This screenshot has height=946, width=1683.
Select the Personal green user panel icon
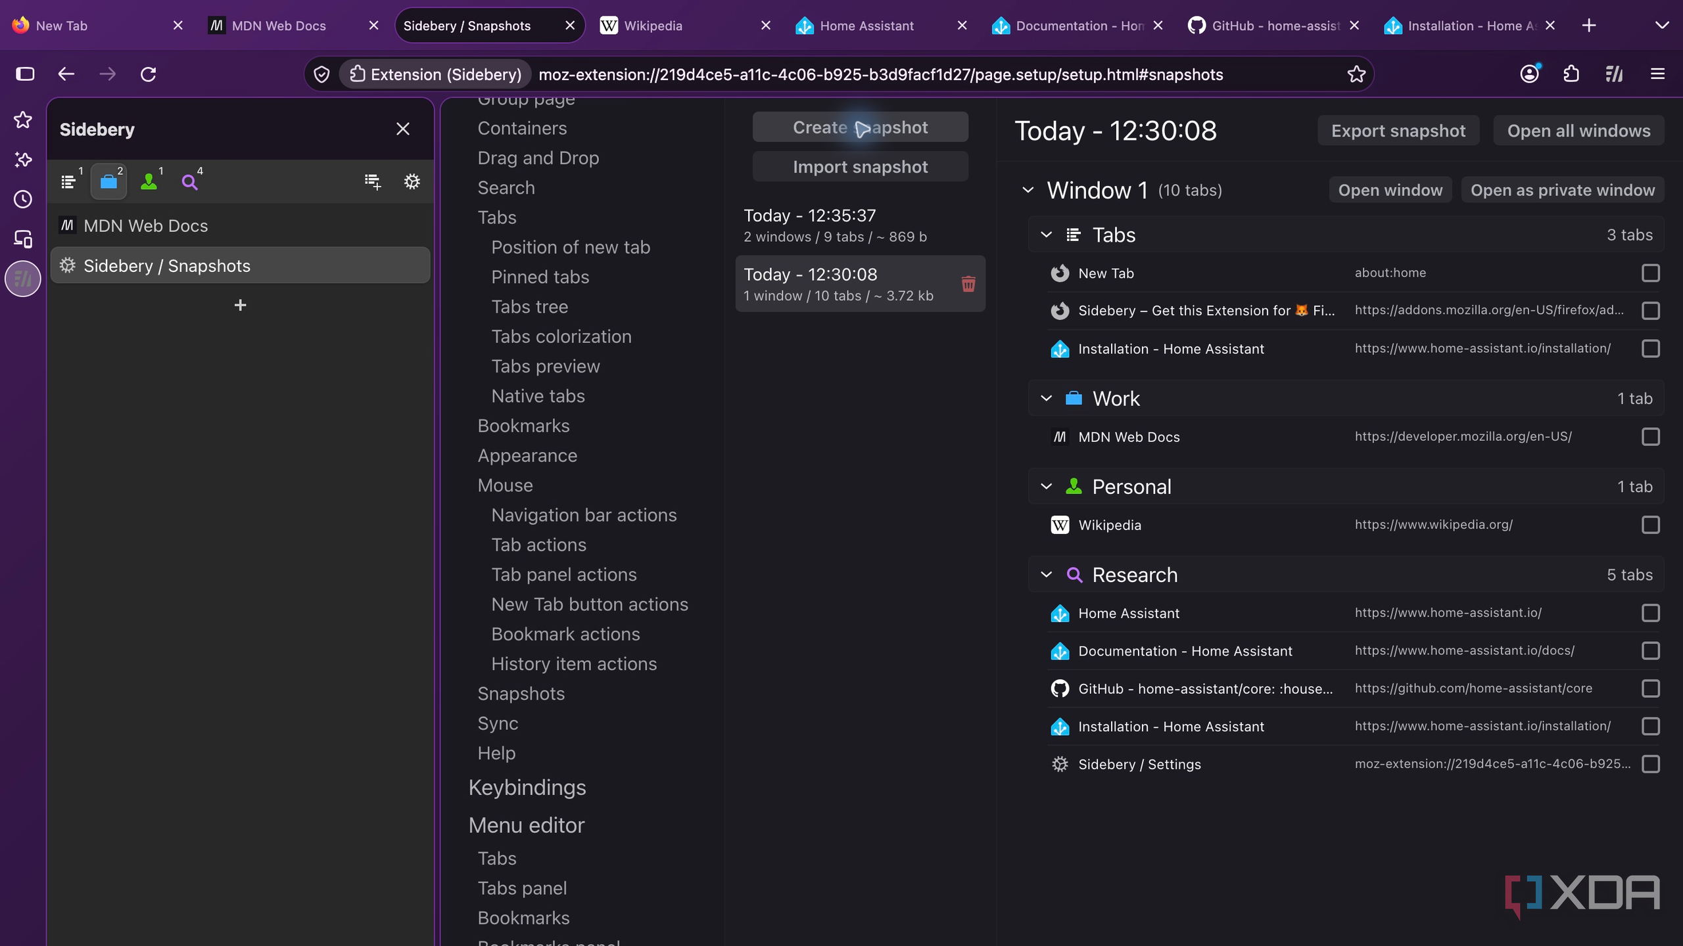pos(149,181)
